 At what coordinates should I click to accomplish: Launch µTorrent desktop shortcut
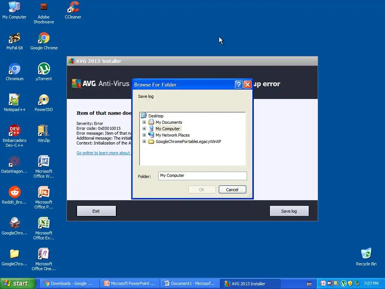pos(44,72)
